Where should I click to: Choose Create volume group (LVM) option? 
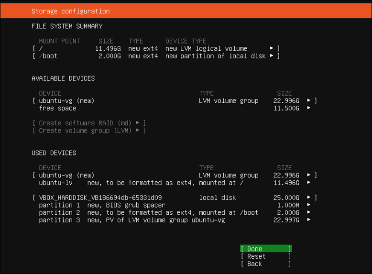point(89,131)
